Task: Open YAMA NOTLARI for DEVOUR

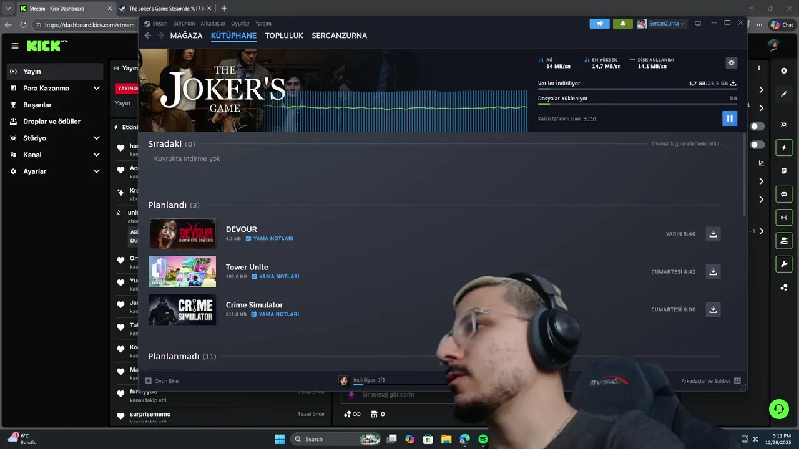Action: 270,239
